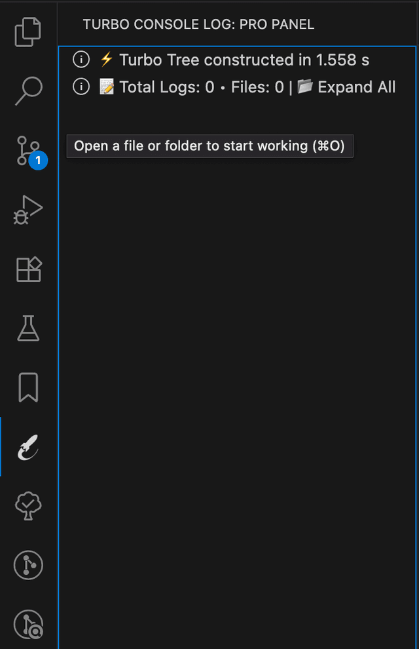Open the Extensions view

click(x=28, y=269)
